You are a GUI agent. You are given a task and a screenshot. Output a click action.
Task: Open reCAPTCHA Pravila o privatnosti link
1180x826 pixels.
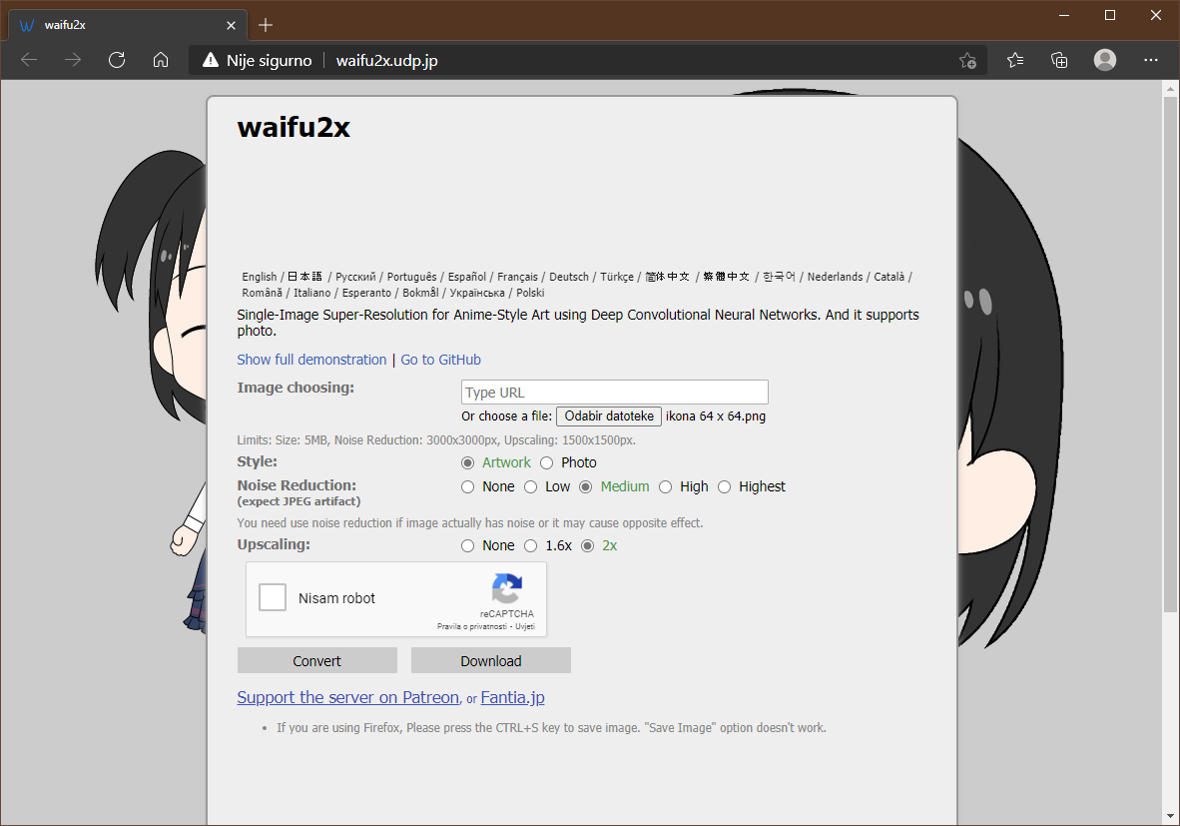tap(472, 626)
